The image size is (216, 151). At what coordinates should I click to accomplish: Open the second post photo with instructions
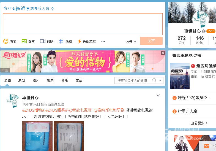pos(69,136)
